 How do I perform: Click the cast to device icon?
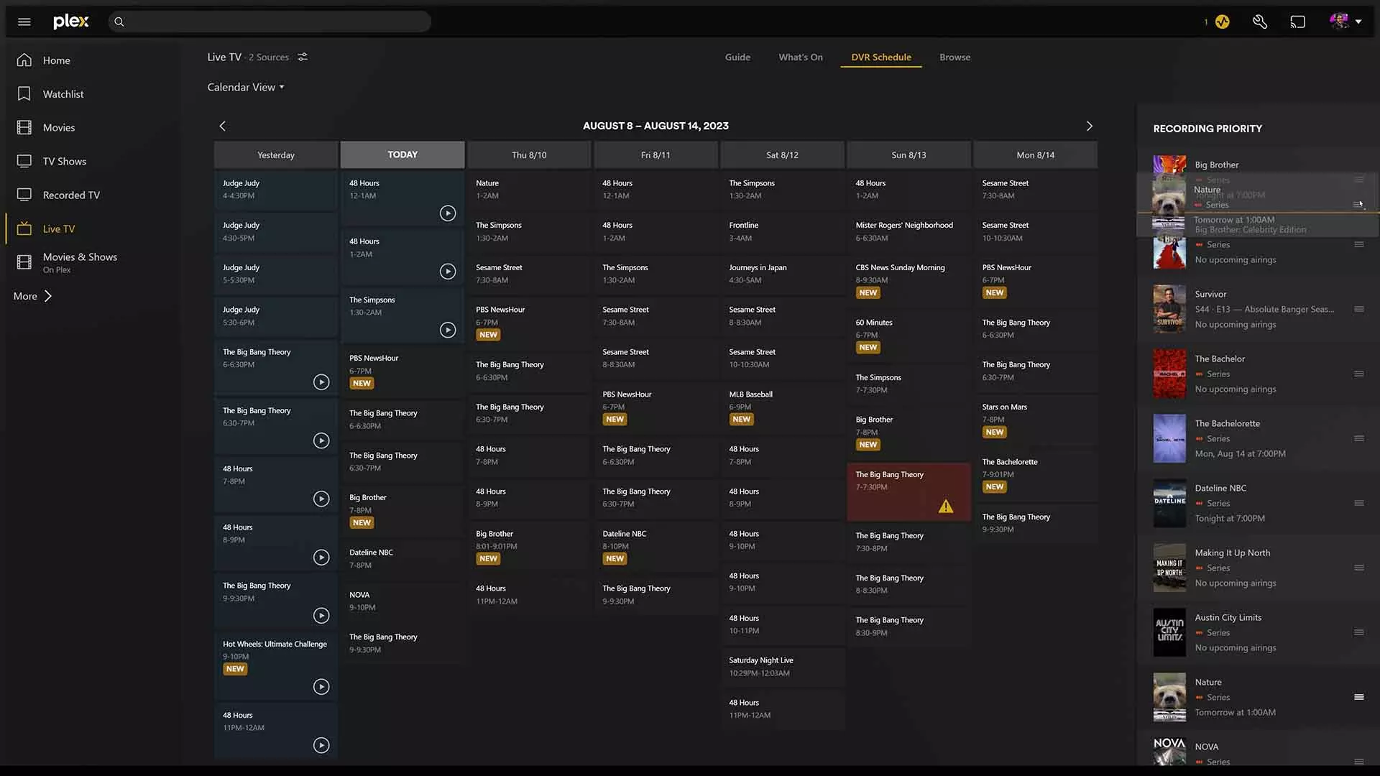(x=1297, y=22)
